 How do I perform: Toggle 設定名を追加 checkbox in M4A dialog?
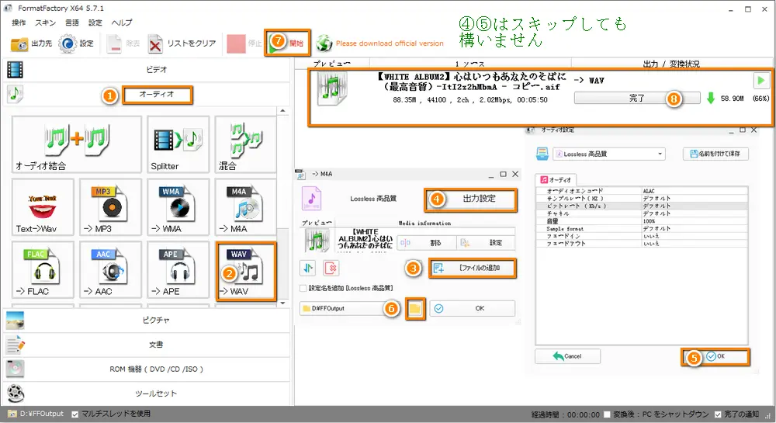[x=303, y=288]
